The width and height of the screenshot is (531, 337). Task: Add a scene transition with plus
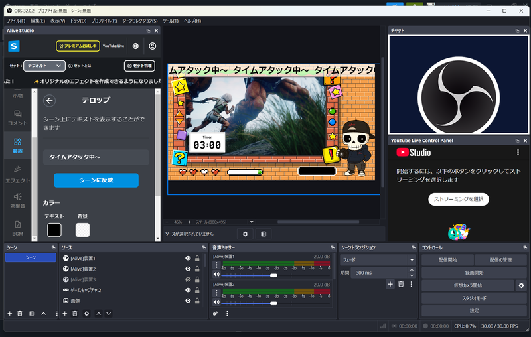(390, 284)
